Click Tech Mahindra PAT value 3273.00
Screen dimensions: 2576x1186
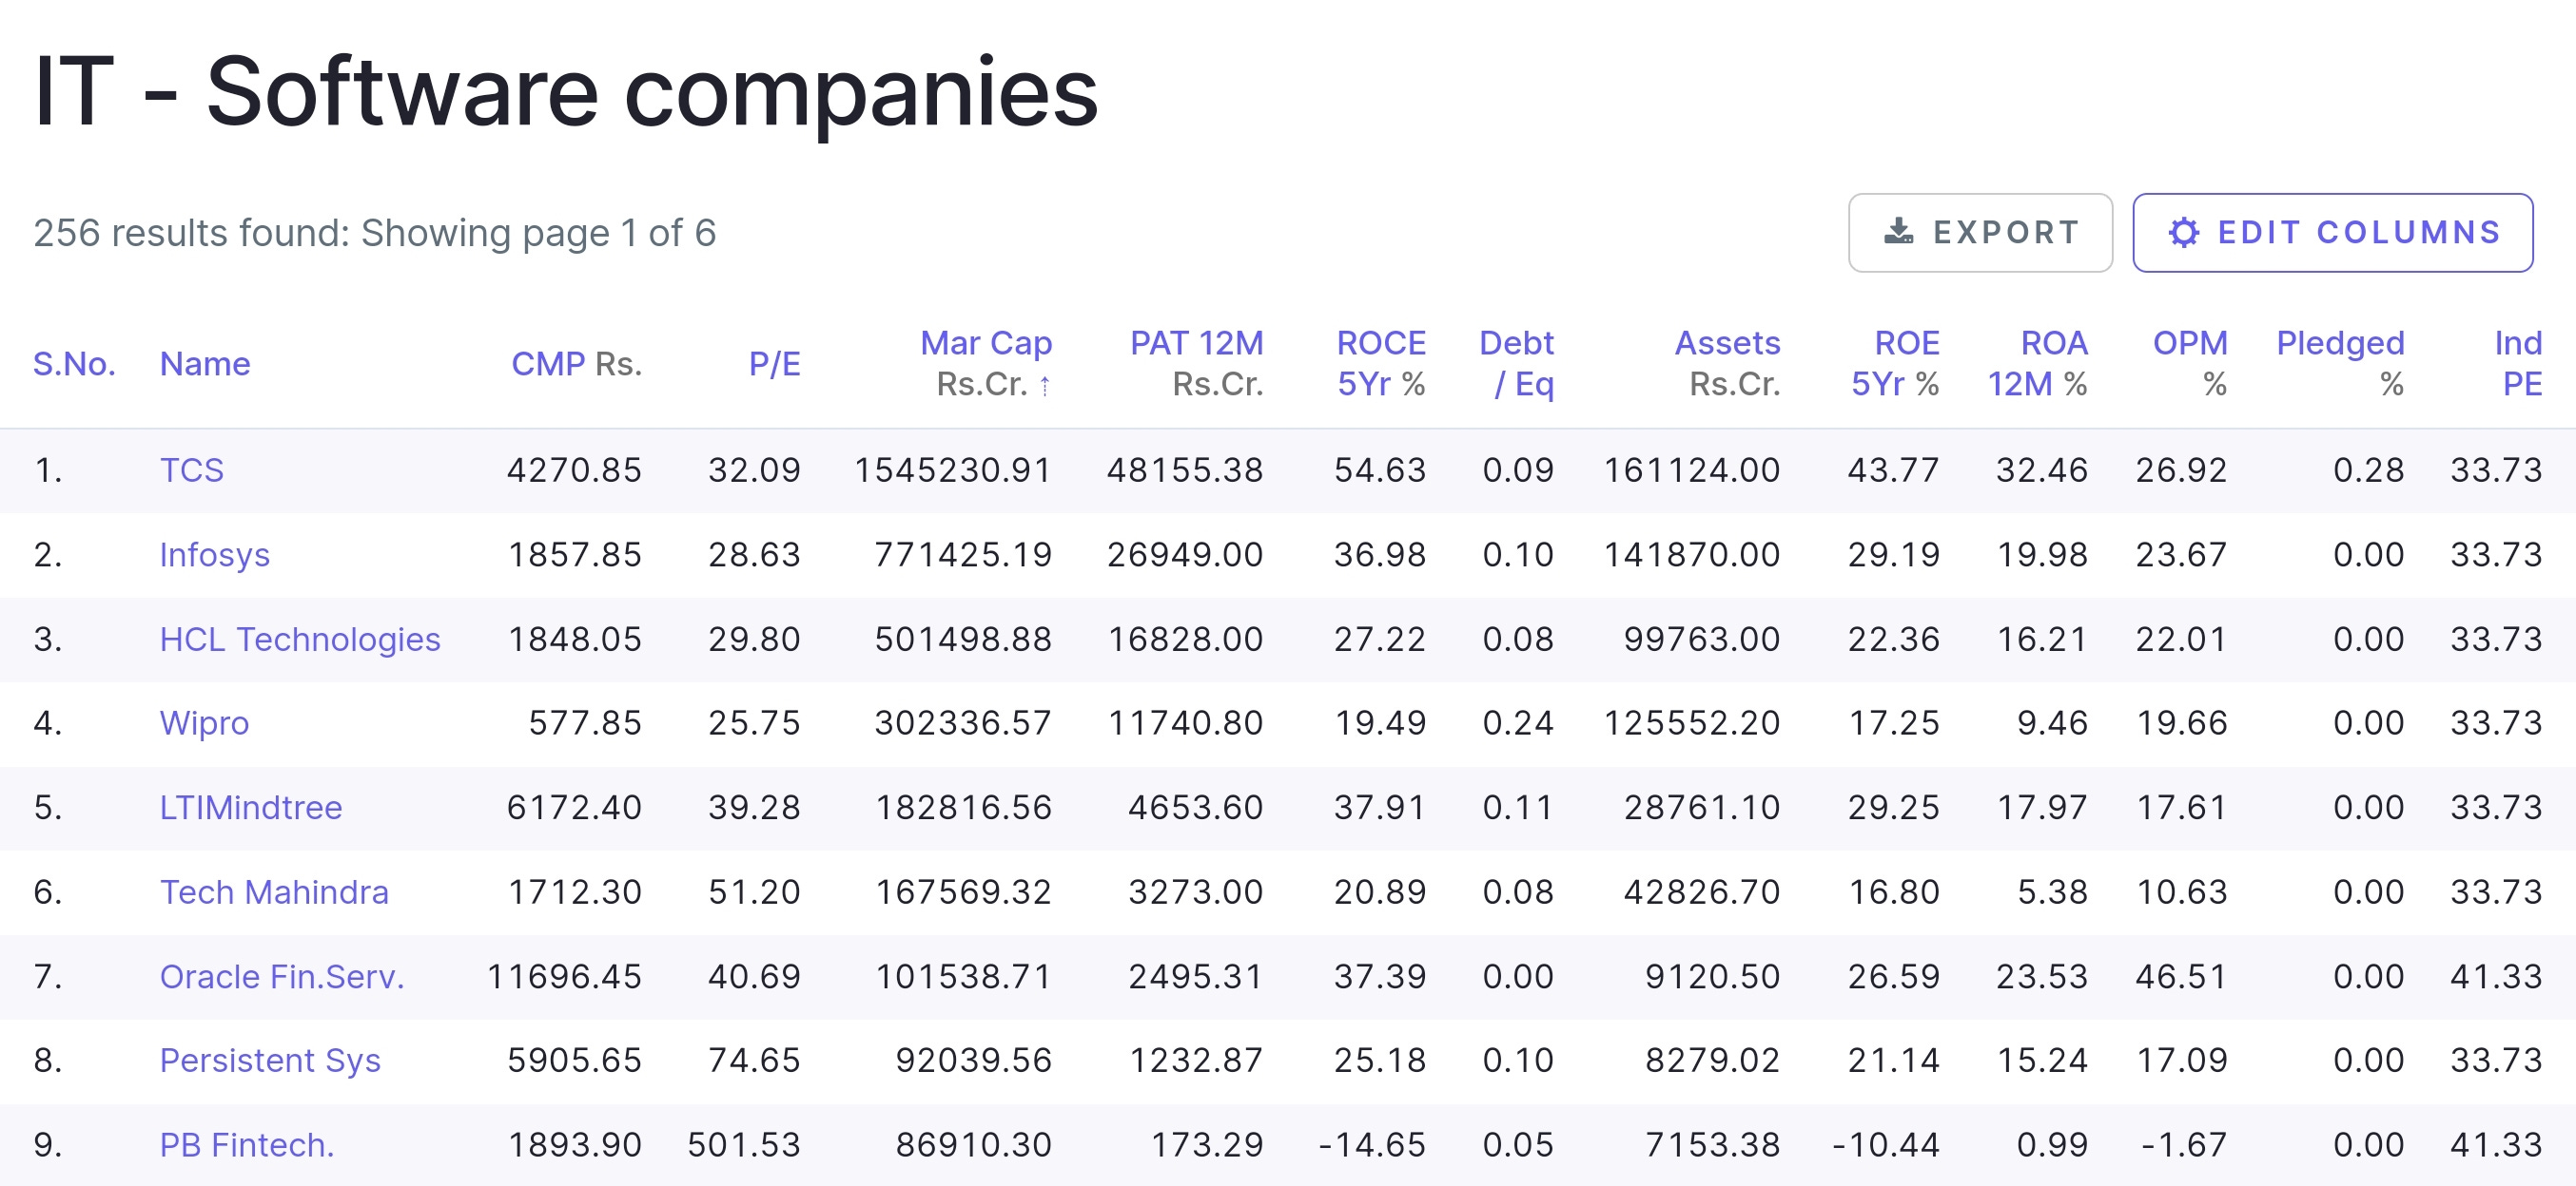coord(1196,891)
